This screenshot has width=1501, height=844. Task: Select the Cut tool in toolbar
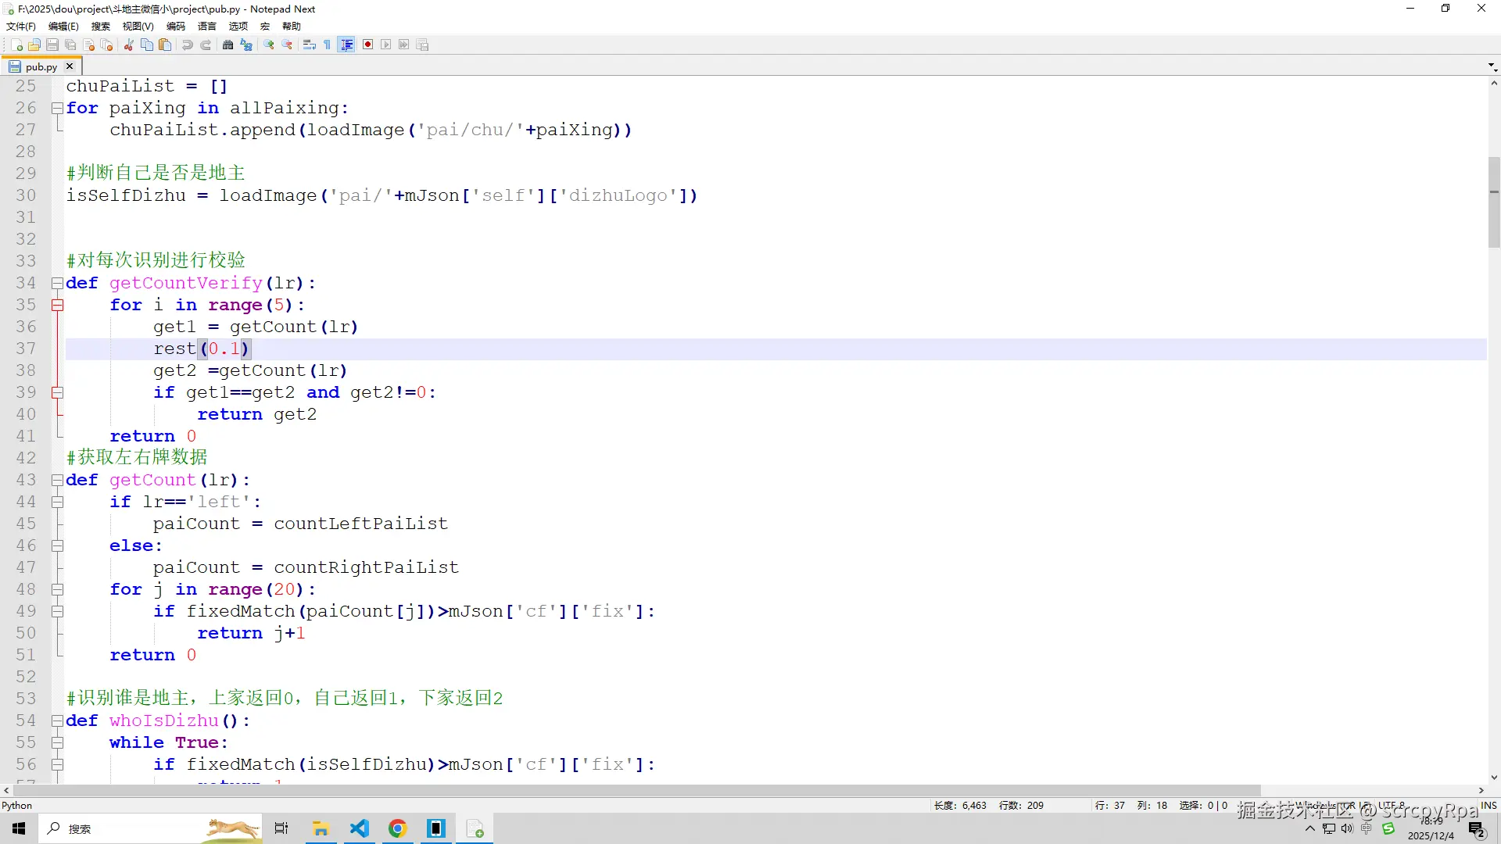click(128, 45)
